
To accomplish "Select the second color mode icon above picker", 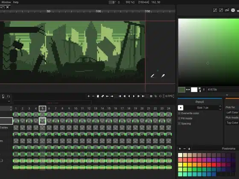I will click(221, 10).
